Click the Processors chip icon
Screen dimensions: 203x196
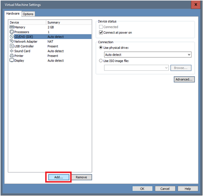point(12,32)
